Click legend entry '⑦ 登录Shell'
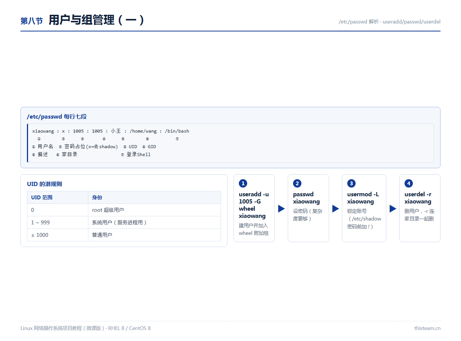Screen dimensions: 461x341 coord(136,155)
